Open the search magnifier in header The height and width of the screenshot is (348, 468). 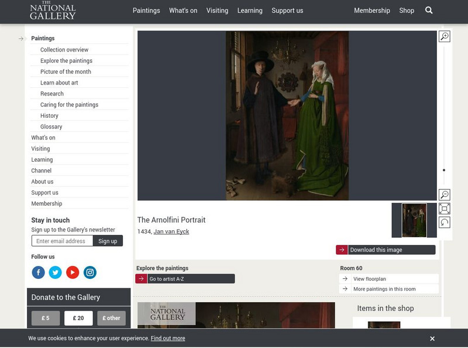tap(429, 11)
